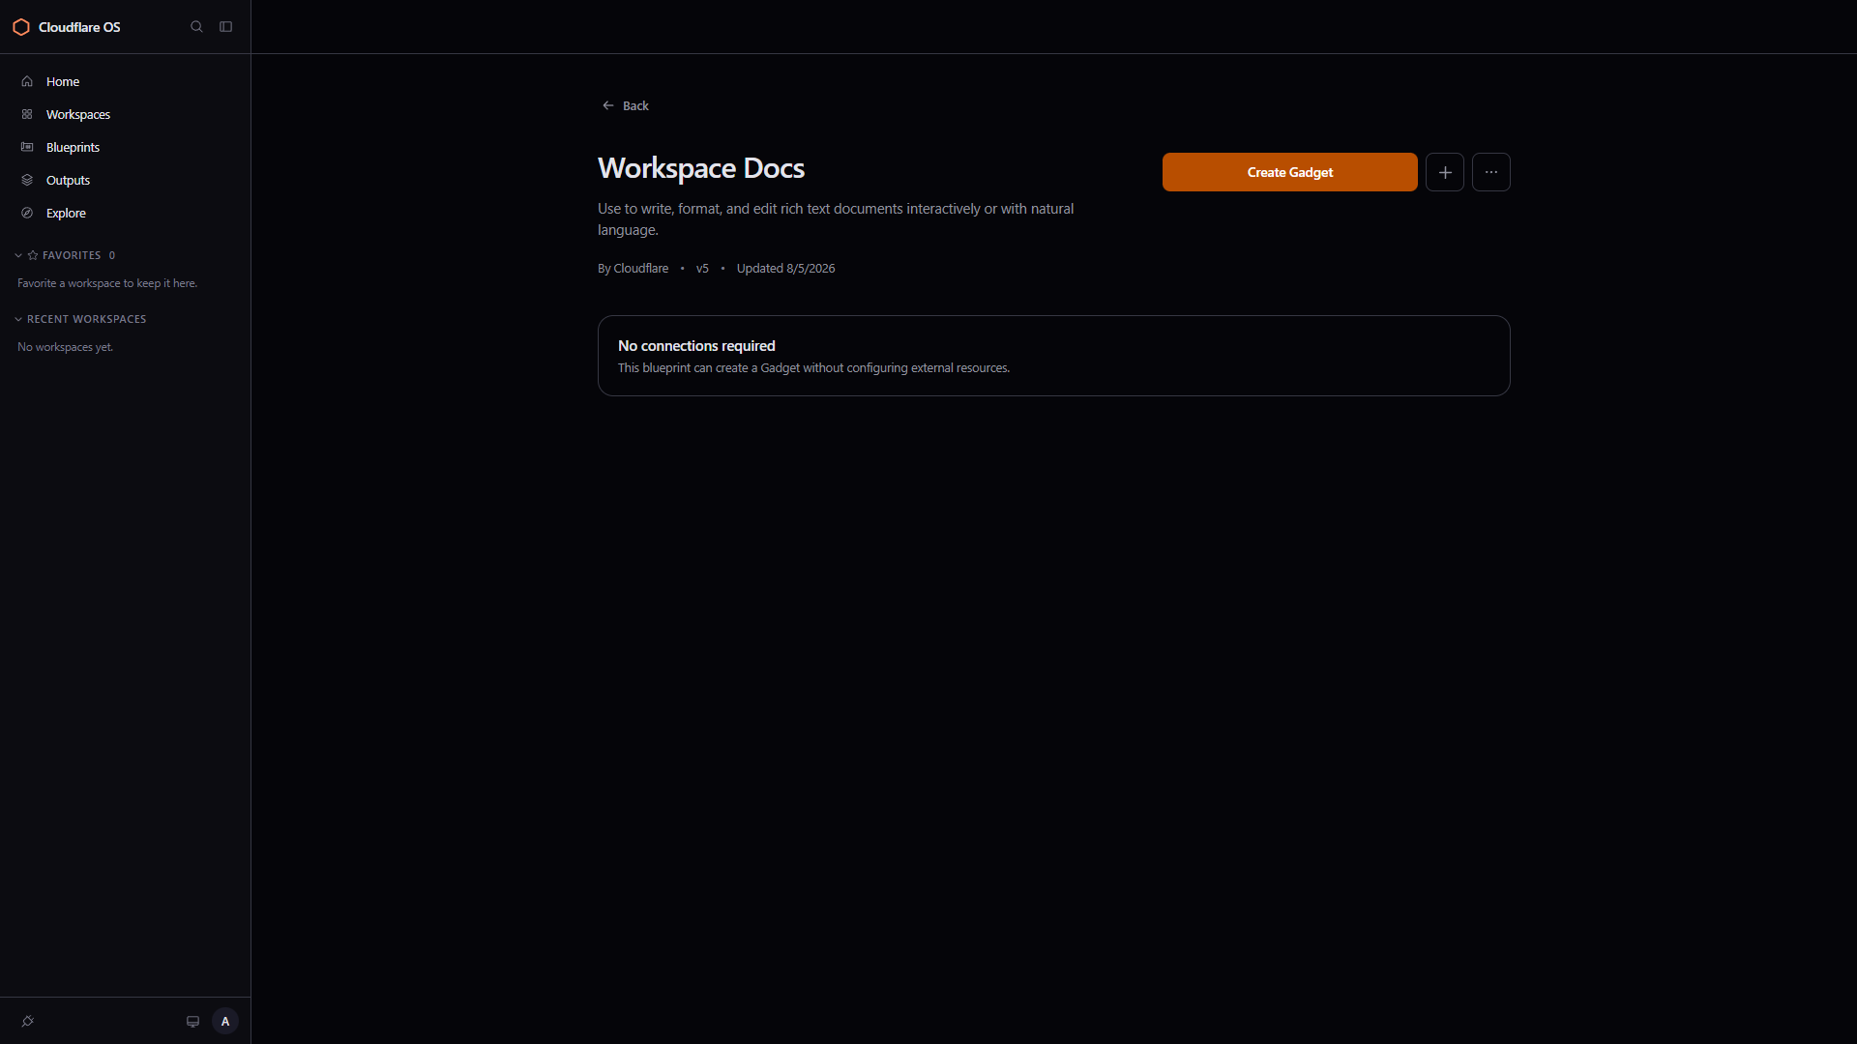Image resolution: width=1857 pixels, height=1044 pixels.
Task: Click 'This blueprint can create a Gadget' description
Action: click(x=813, y=367)
